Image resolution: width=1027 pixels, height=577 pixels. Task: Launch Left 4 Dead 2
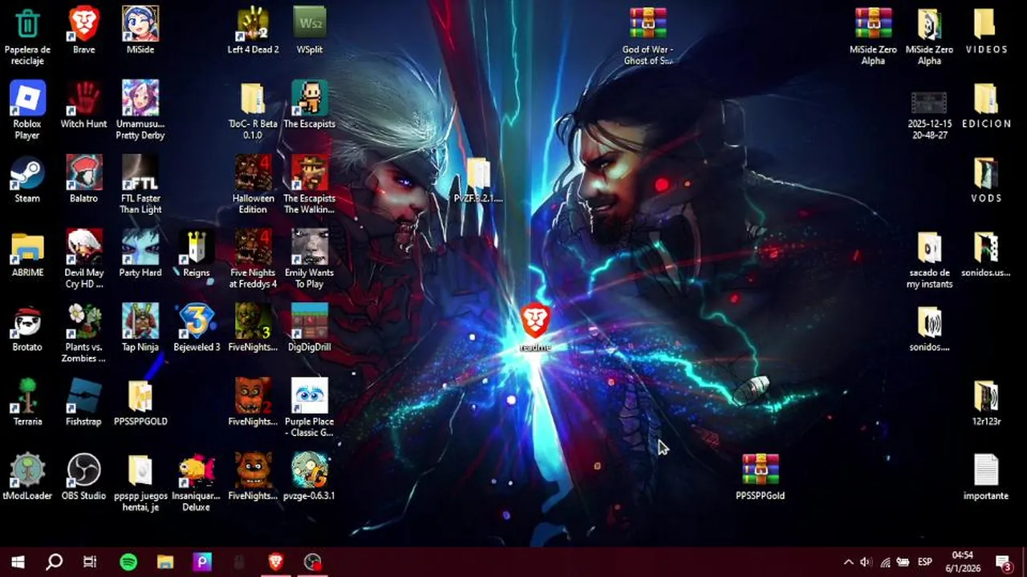coord(253,30)
